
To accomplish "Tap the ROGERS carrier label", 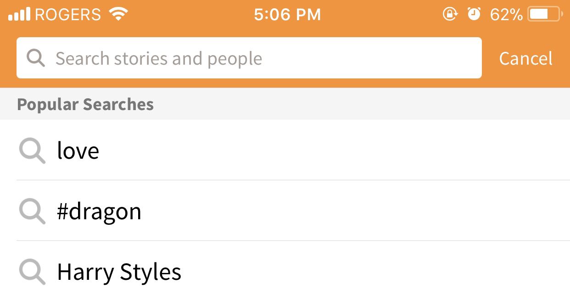I will point(67,14).
